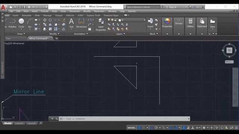Image resolution: width=239 pixels, height=134 pixels.
Task: Open the Annotate ribbon tab
Action: click(x=27, y=15)
